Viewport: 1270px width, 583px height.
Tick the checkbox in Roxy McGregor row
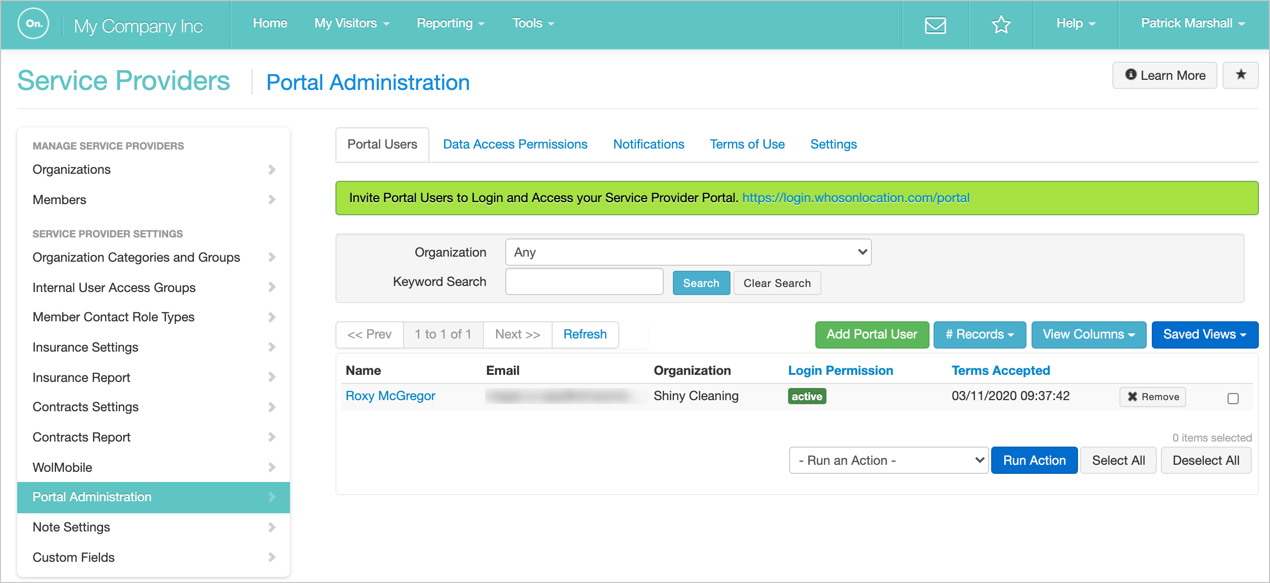1233,398
